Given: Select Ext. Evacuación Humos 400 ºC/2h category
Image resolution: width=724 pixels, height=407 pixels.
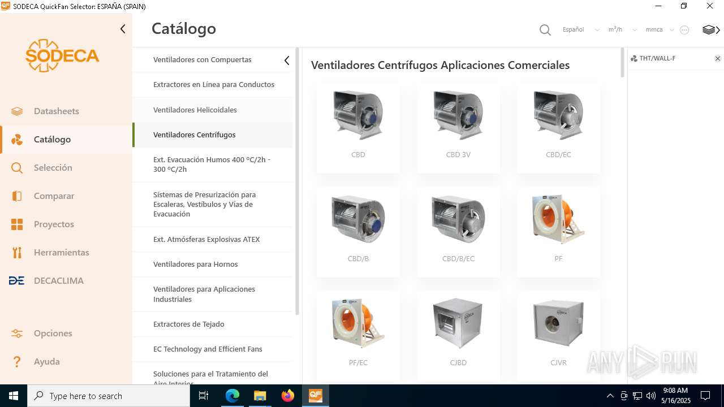Looking at the screenshot, I should pos(213,164).
